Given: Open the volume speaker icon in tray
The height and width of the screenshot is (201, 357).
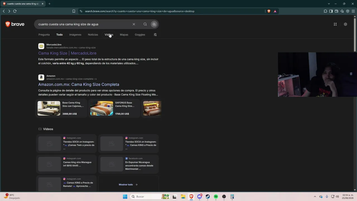Looking at the screenshot, I should 337,197.
